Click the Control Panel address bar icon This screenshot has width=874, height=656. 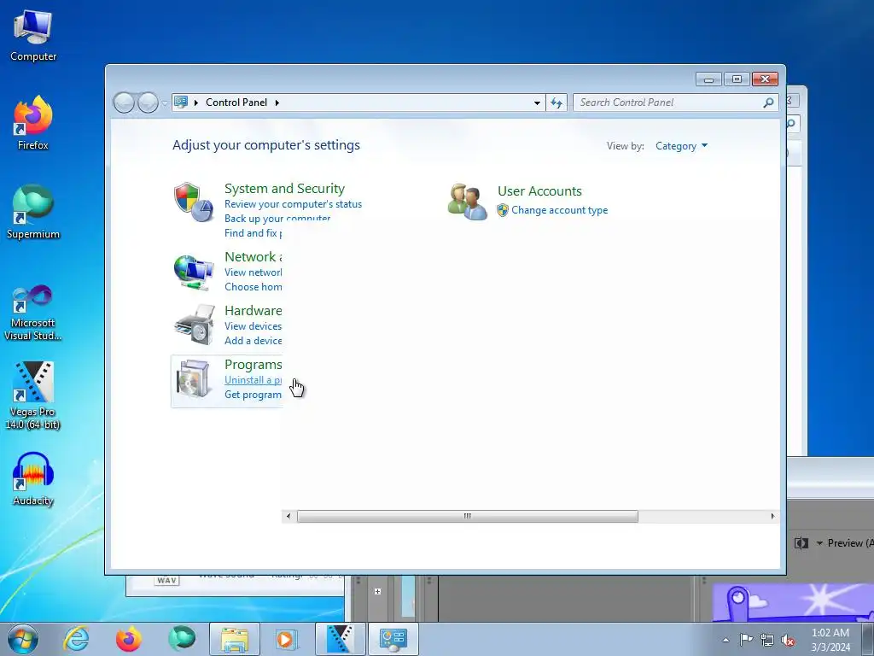click(181, 102)
